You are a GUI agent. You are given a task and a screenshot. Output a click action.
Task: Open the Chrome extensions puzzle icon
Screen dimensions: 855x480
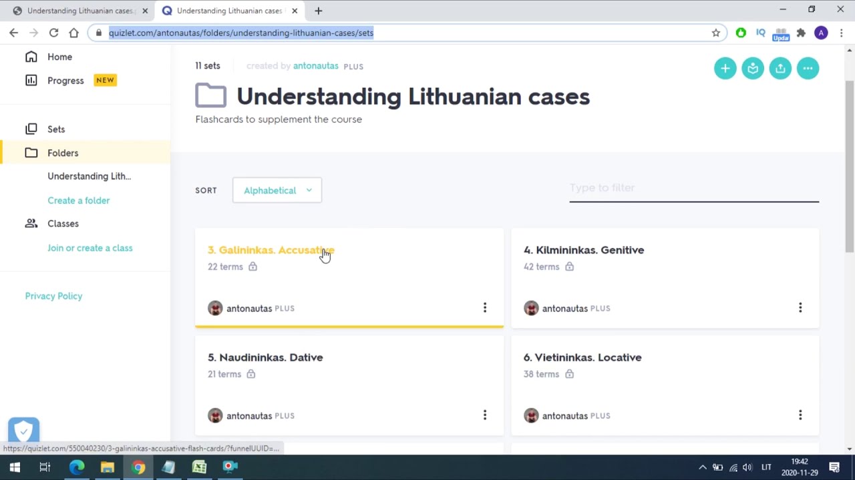point(801,33)
